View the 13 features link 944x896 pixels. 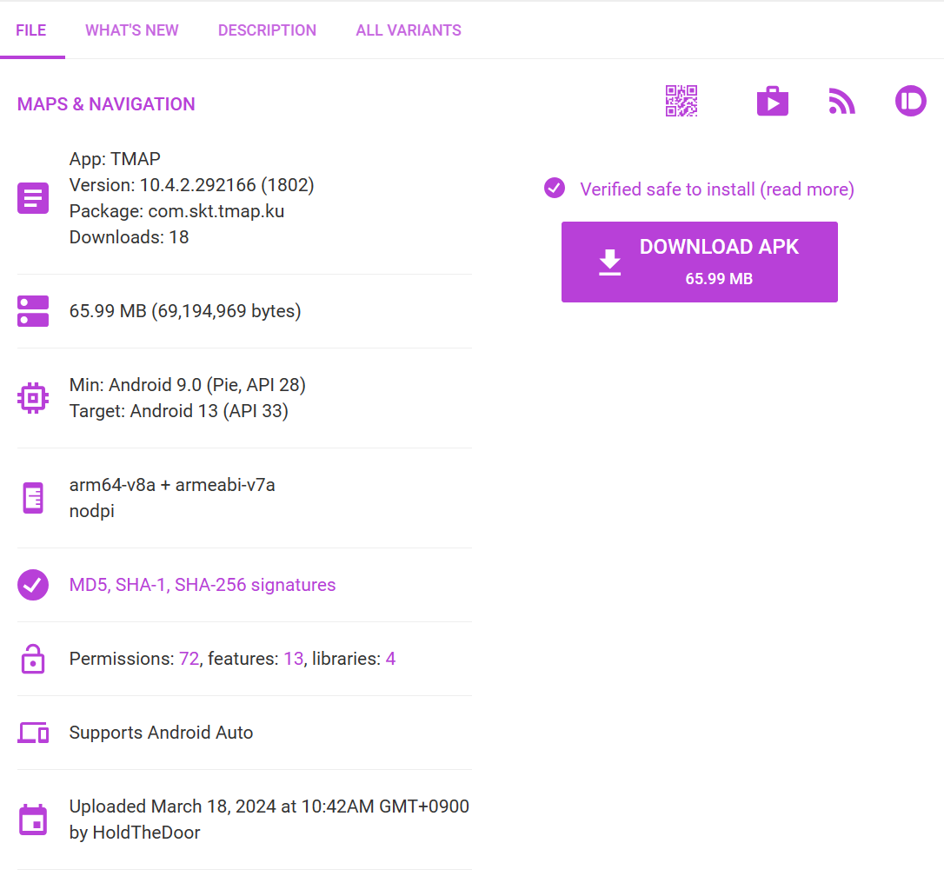(294, 659)
